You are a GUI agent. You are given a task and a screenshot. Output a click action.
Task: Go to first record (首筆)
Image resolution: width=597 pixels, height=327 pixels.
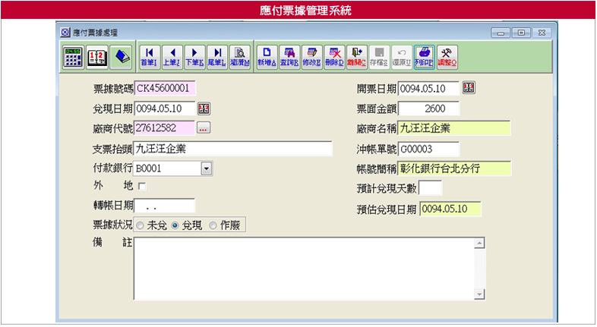[149, 56]
